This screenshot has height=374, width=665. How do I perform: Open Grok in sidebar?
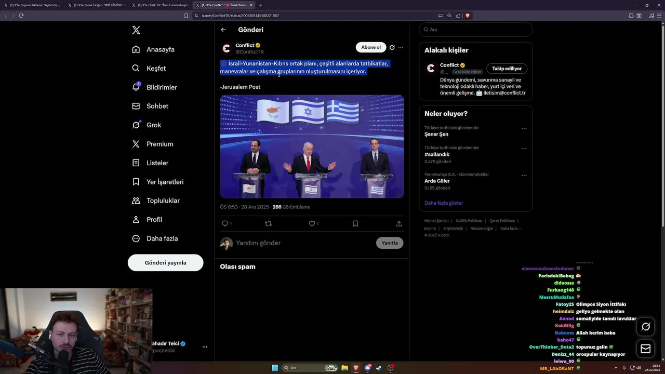[147, 125]
